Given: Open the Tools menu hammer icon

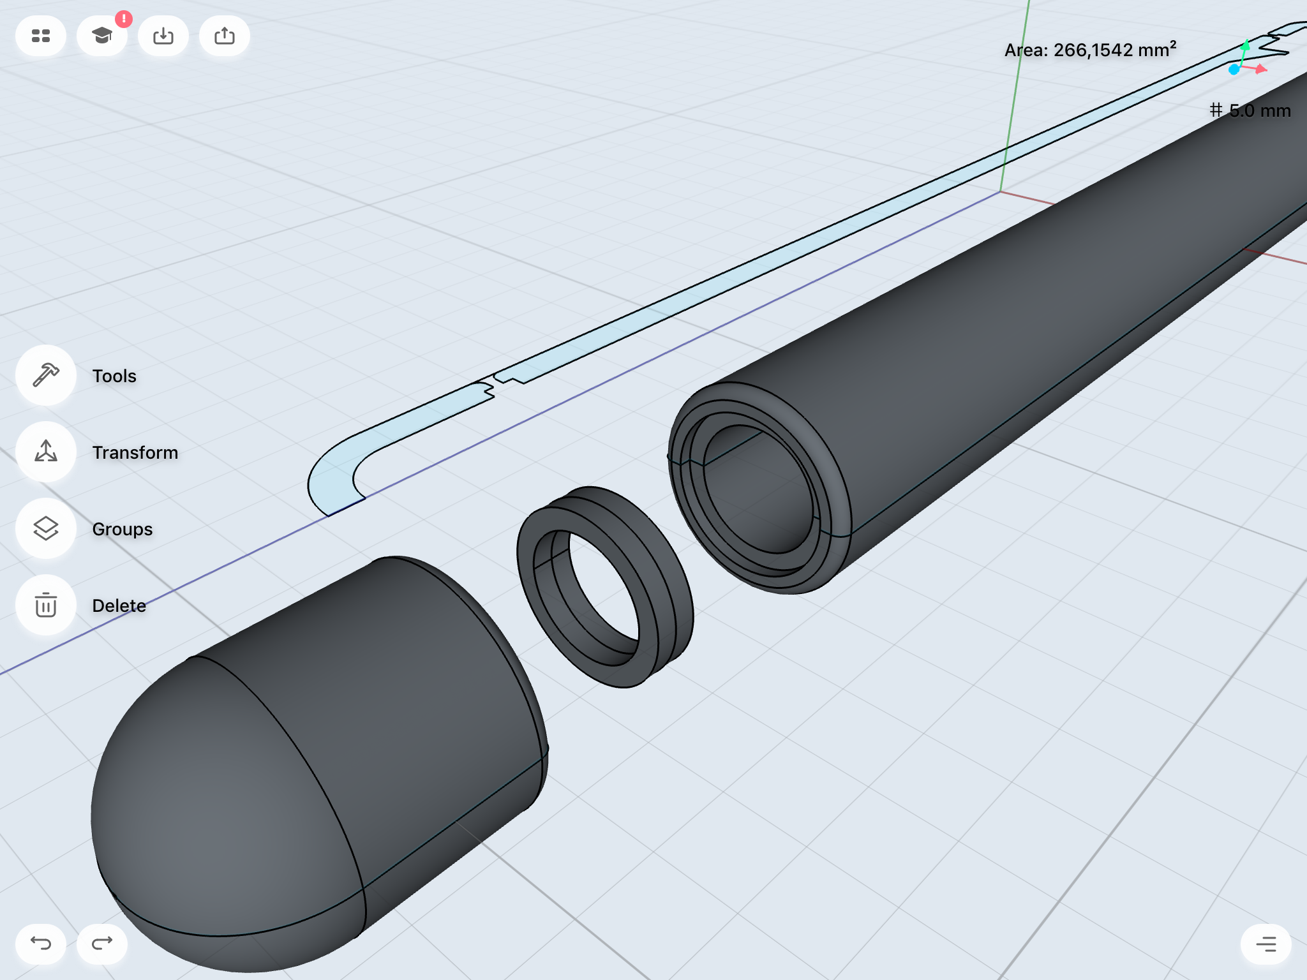Looking at the screenshot, I should [x=46, y=375].
